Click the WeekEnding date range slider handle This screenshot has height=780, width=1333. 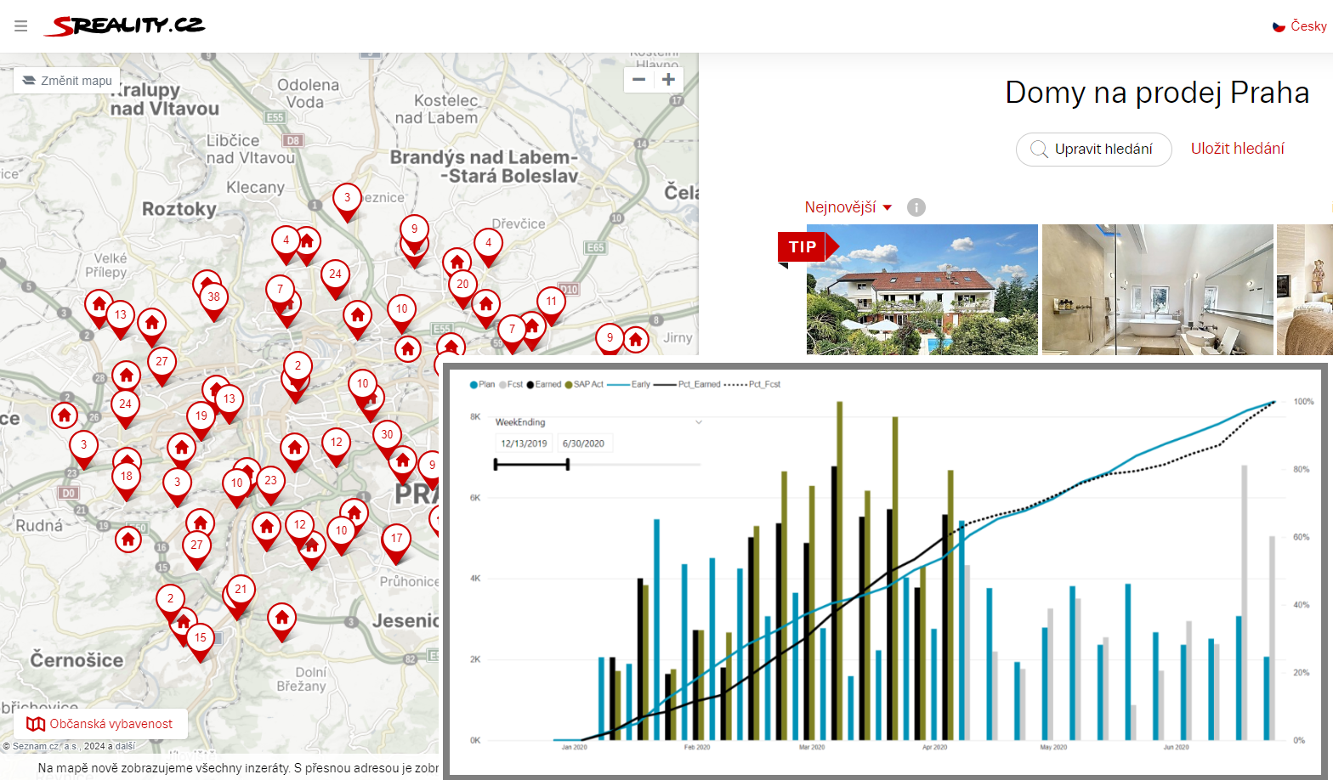(x=568, y=465)
